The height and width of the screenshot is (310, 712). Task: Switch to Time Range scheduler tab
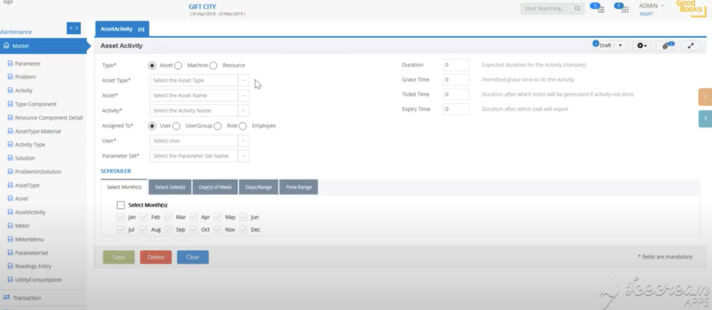click(298, 187)
